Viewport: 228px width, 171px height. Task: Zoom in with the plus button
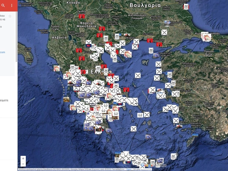tap(23, 158)
